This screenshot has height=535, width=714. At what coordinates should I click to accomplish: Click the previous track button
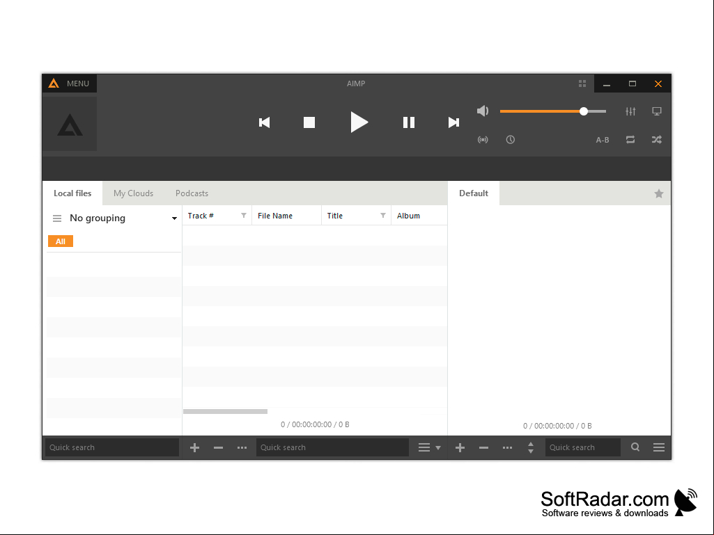tap(265, 122)
